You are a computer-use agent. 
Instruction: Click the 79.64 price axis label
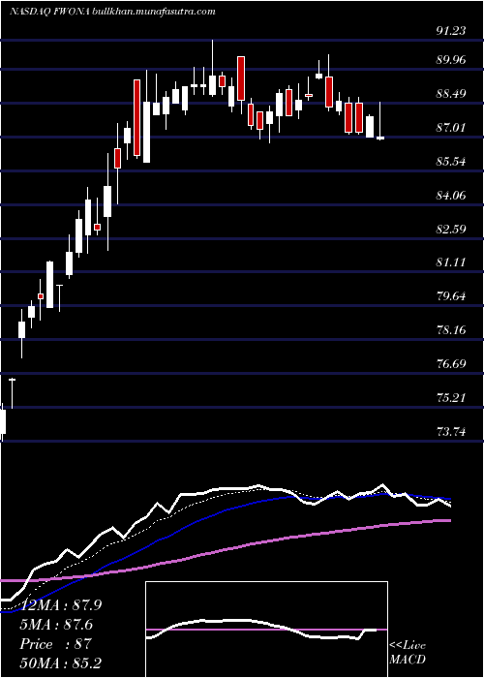(x=451, y=296)
